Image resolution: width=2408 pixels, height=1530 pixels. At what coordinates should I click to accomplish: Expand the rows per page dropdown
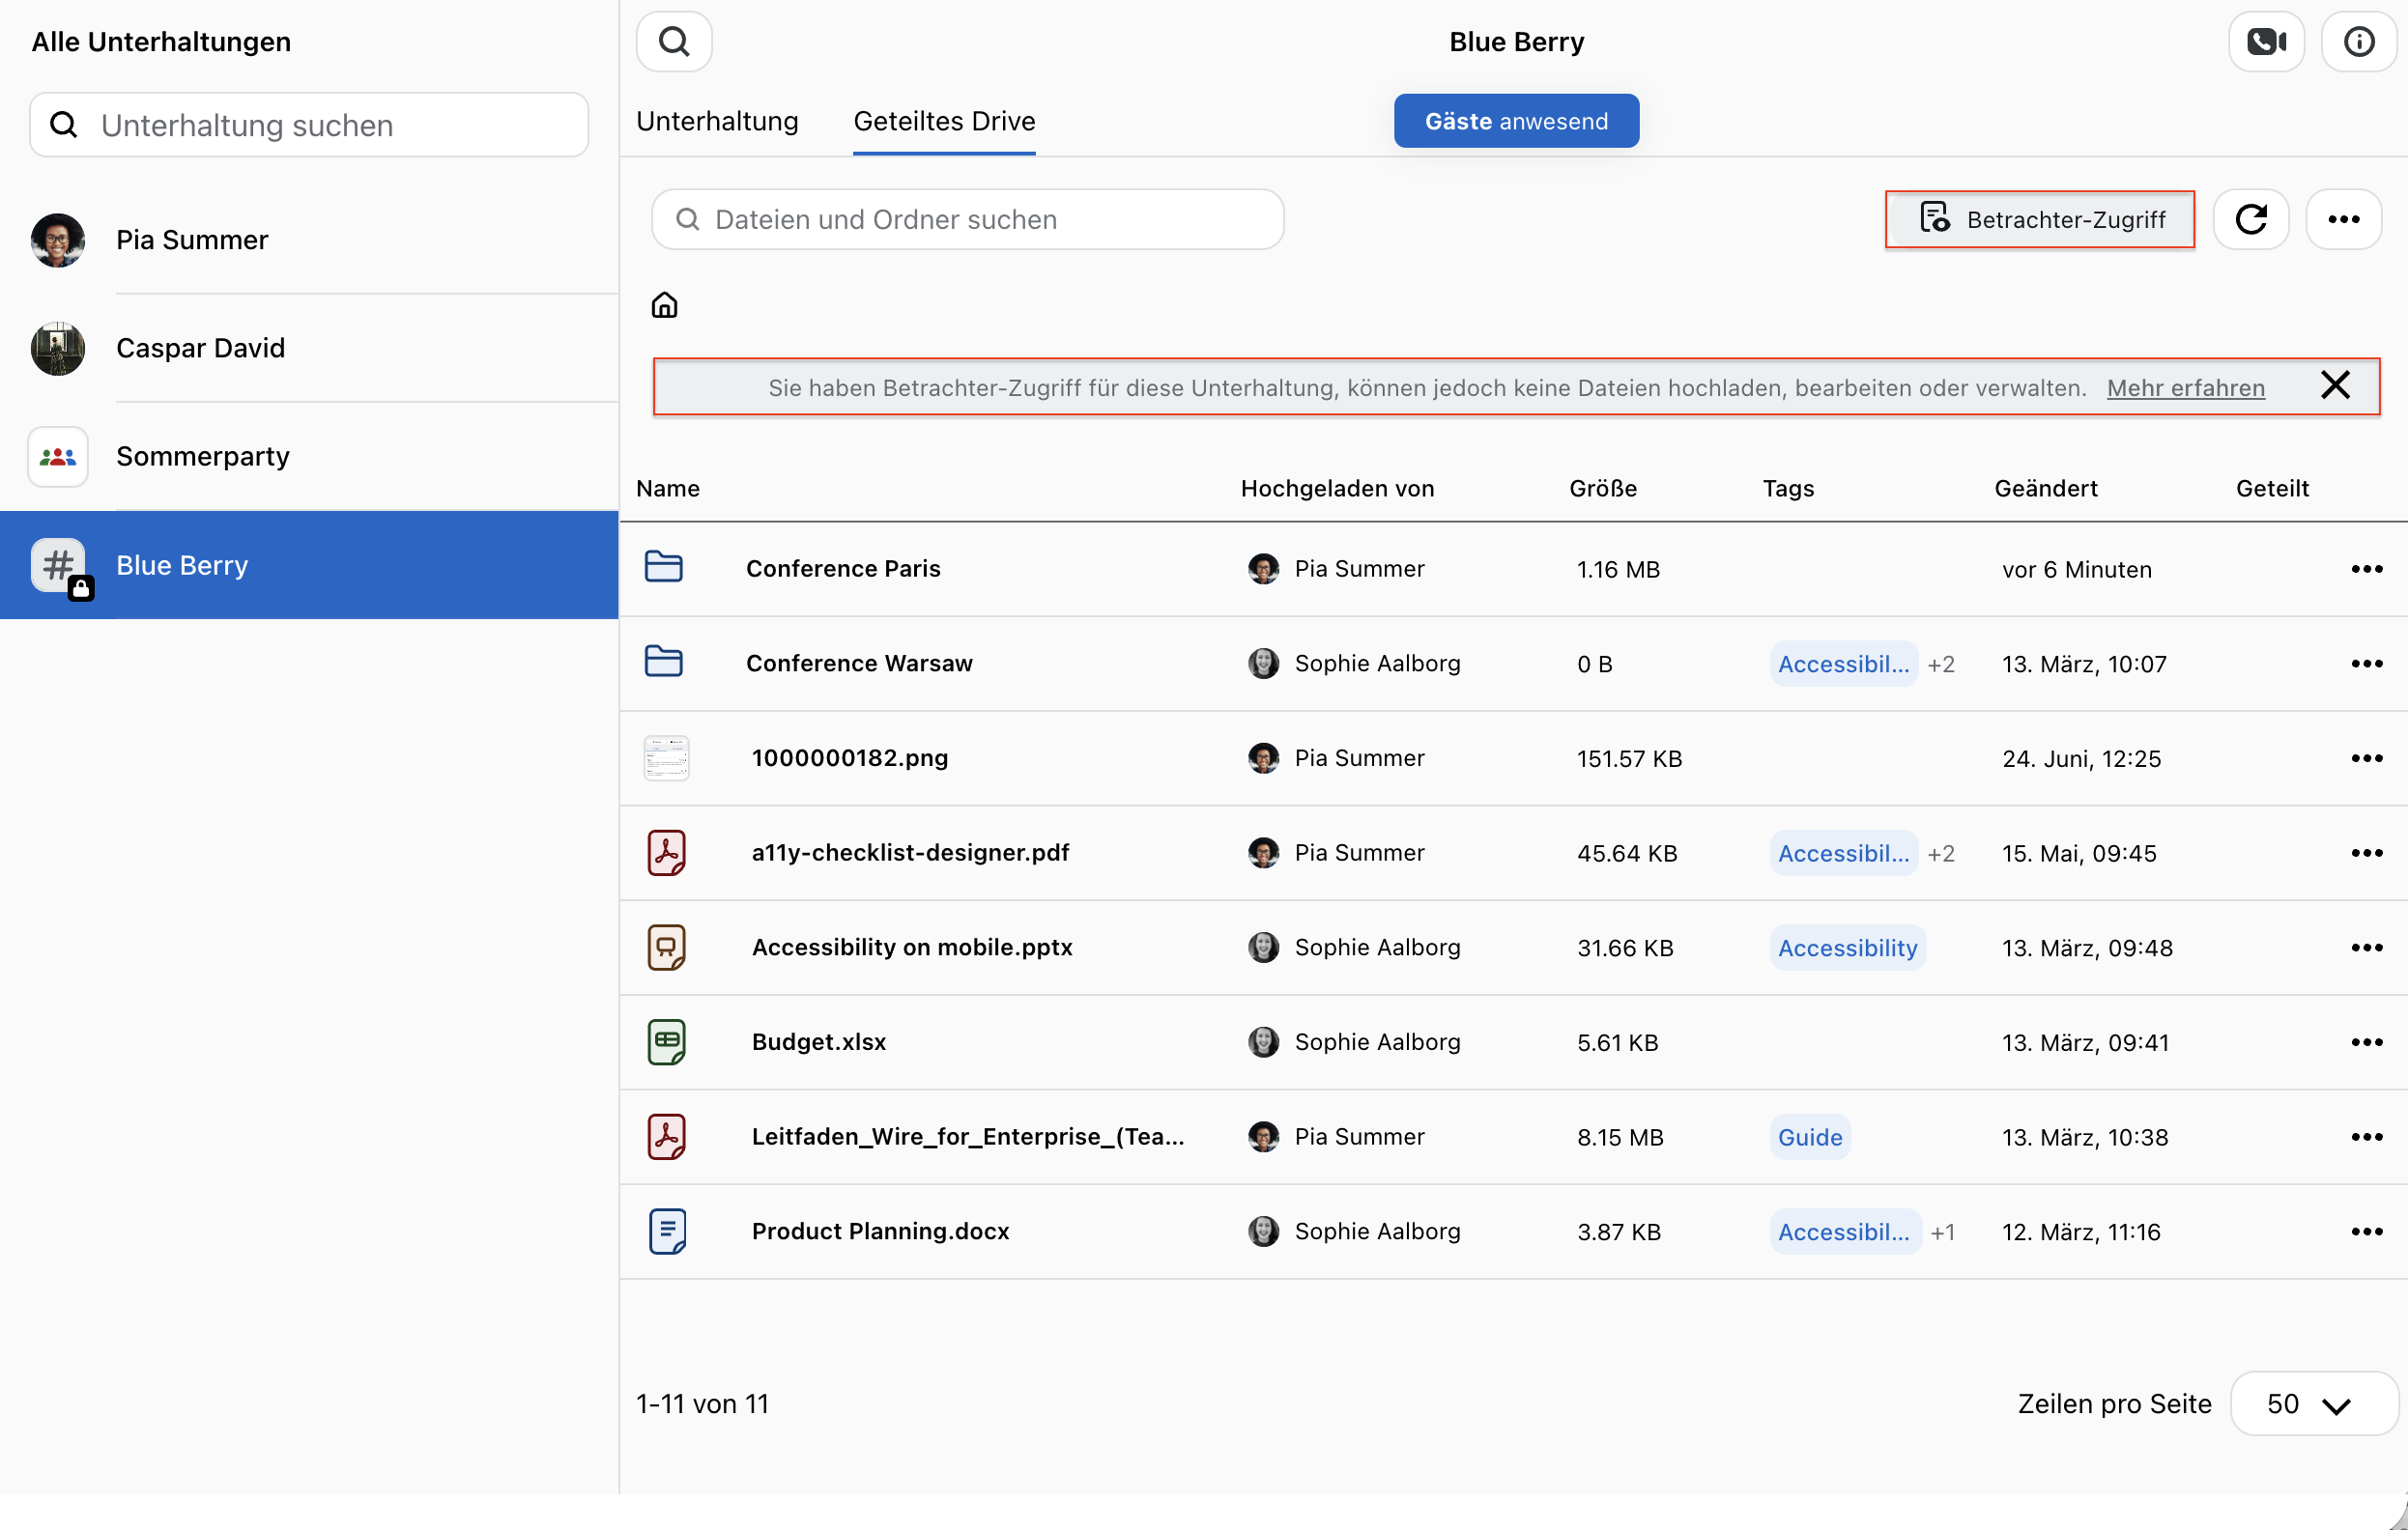pyautogui.click(x=2313, y=1404)
